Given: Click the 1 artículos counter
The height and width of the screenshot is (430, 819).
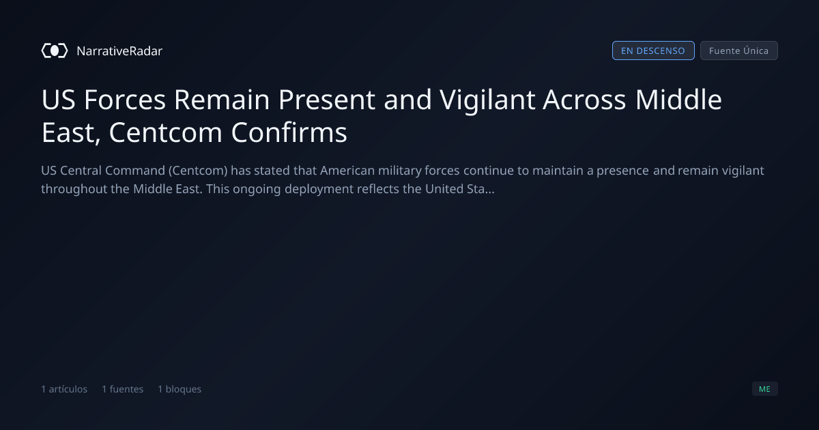Looking at the screenshot, I should (x=64, y=389).
